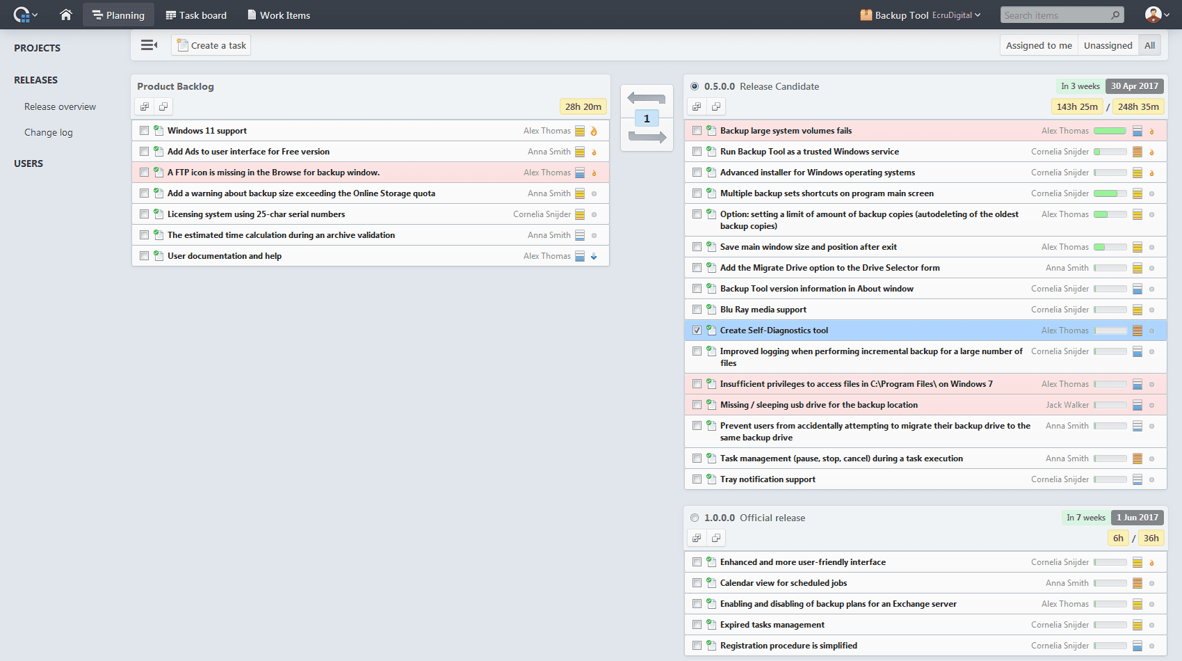The image size is (1182, 661).
Task: Click the right-arrow transfer icon between columns
Action: pyautogui.click(x=646, y=137)
